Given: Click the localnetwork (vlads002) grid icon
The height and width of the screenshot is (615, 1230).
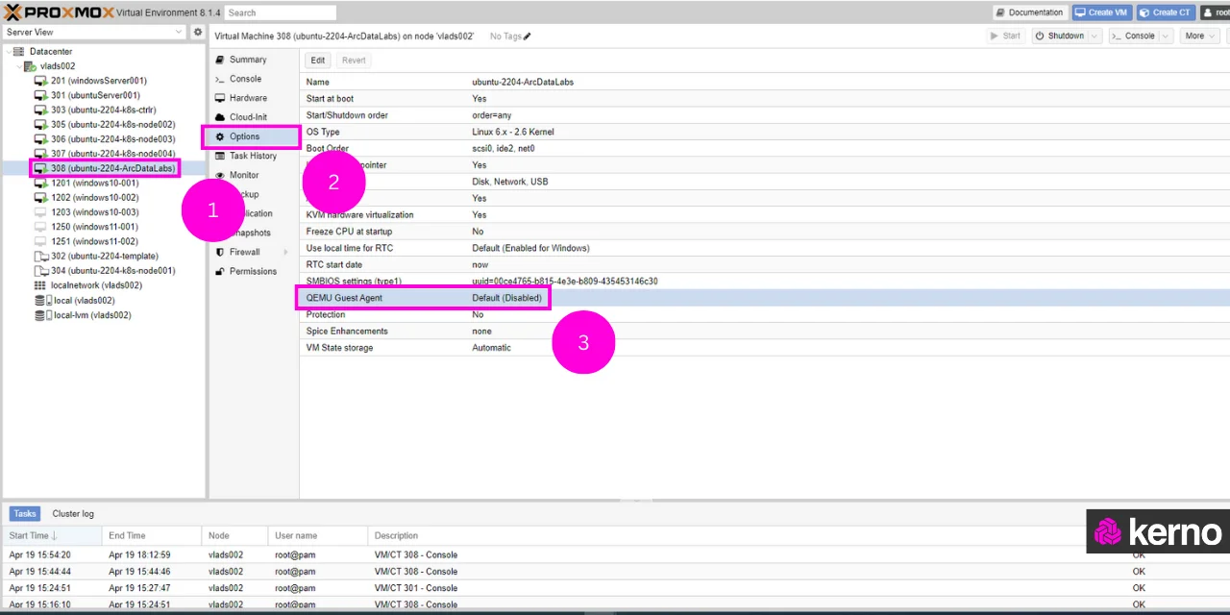Looking at the screenshot, I should [x=40, y=285].
